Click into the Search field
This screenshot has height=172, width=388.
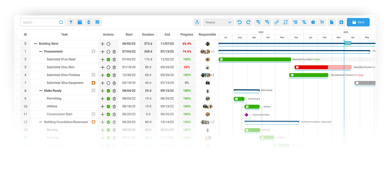43,22
